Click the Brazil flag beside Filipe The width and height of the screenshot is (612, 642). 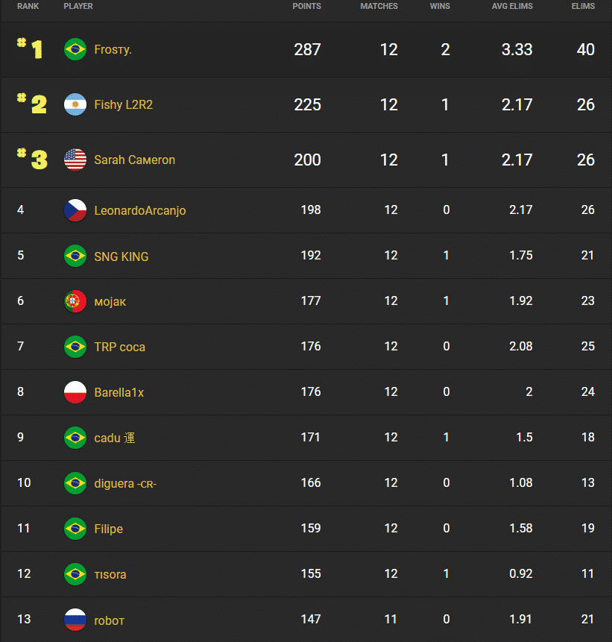click(75, 529)
